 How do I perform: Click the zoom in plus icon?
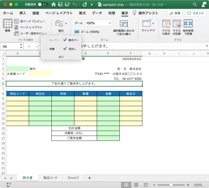point(188,185)
